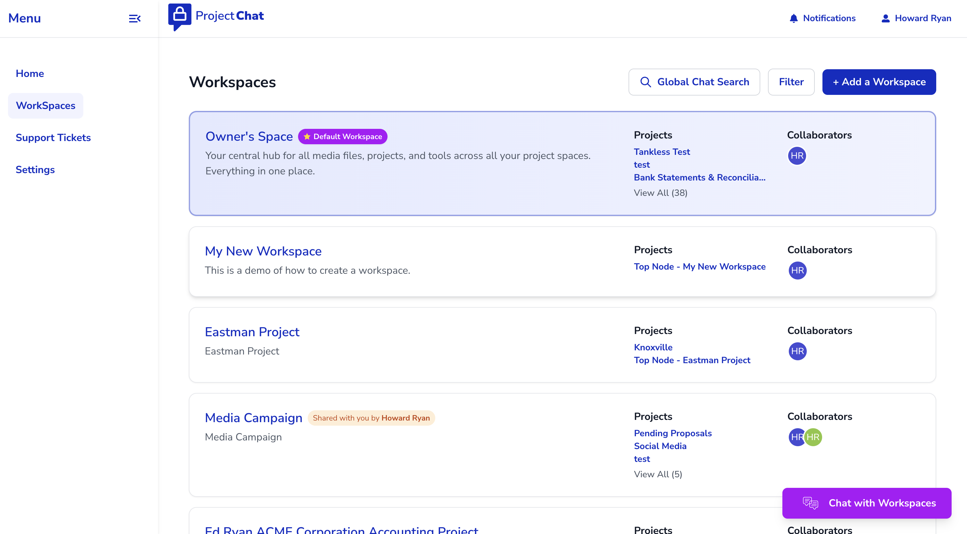Go to Support Tickets
Image resolution: width=967 pixels, height=534 pixels.
53,138
